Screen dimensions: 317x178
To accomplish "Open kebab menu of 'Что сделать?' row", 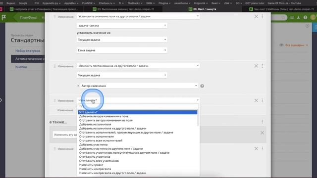I will pos(262,100).
